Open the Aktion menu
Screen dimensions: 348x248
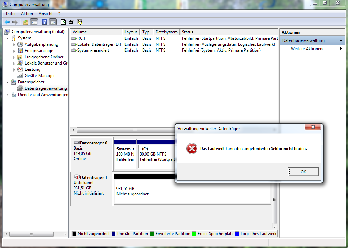click(x=27, y=14)
